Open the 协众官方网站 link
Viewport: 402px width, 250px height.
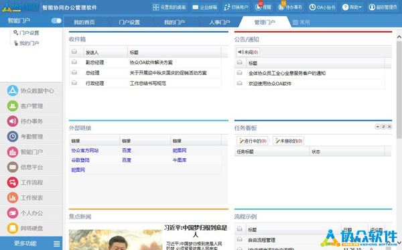click(85, 150)
